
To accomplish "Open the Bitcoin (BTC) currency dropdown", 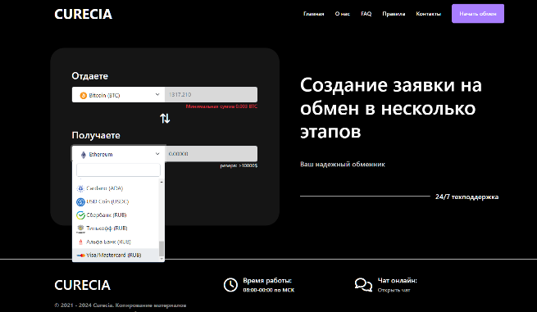I will click(x=118, y=95).
